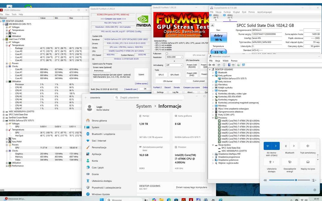Image resolution: width=322 pixels, height=201 pixels.
Task: Click Bluetooth i urządzenia icon in Settings sidebar
Action: click(88, 134)
